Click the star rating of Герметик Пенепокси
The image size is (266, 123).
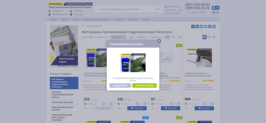208,81
